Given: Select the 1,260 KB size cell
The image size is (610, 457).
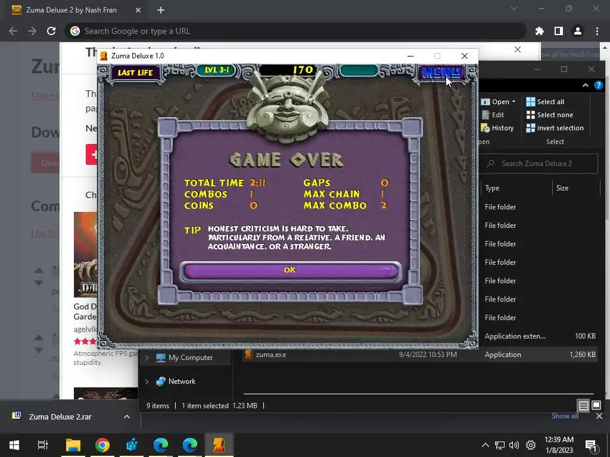Looking at the screenshot, I should 582,355.
